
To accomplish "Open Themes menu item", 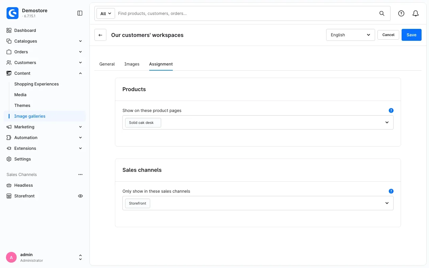I will [22, 105].
